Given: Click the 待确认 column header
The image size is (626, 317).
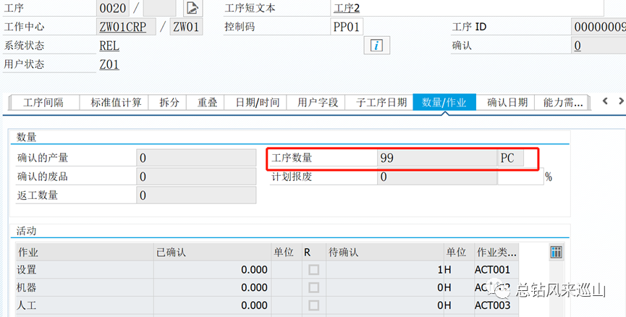Looking at the screenshot, I should pyautogui.click(x=385, y=252).
